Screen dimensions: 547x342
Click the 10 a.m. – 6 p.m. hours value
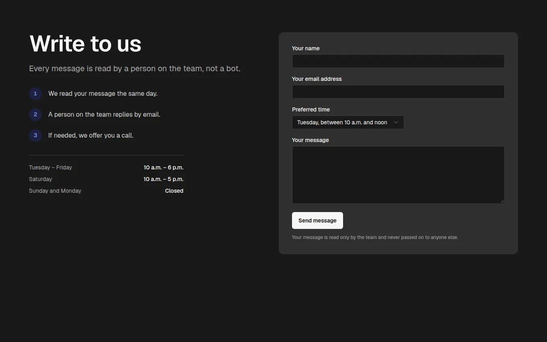pos(163,167)
